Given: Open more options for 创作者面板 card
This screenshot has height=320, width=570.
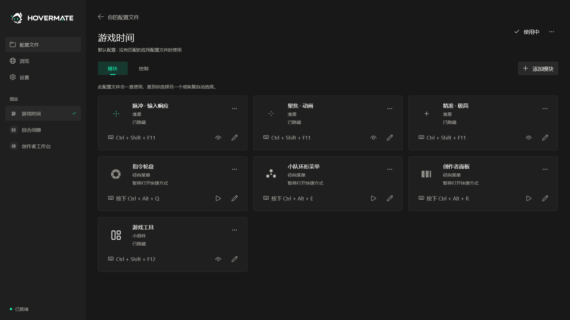Looking at the screenshot, I should pos(545,169).
